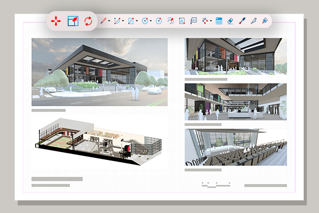The height and width of the screenshot is (213, 319).
Task: Select the Style eyedropper tool
Action: [242, 21]
